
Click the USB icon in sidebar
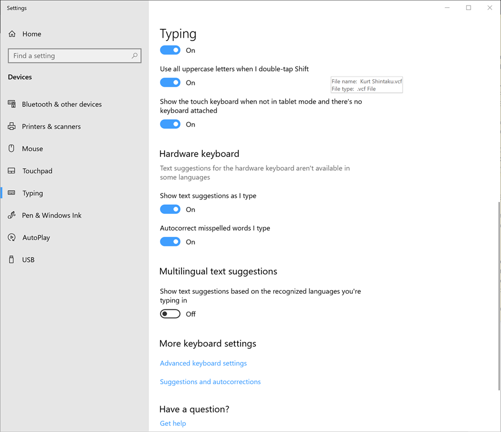coord(12,260)
